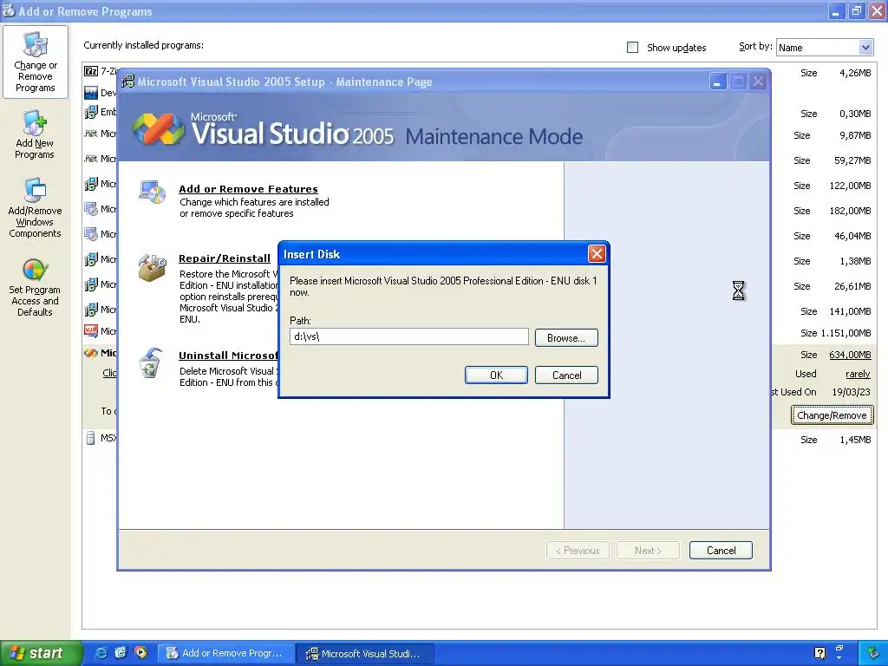The height and width of the screenshot is (666, 888).
Task: Click the Next button in the Setup window
Action: (x=648, y=551)
